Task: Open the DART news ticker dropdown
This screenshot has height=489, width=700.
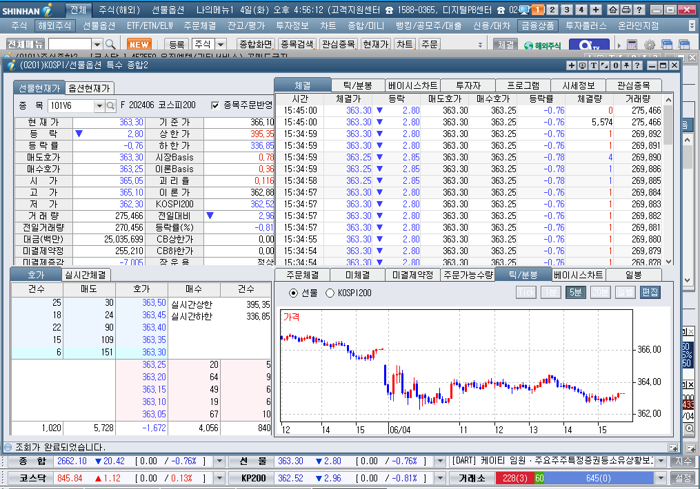Action: [661, 461]
